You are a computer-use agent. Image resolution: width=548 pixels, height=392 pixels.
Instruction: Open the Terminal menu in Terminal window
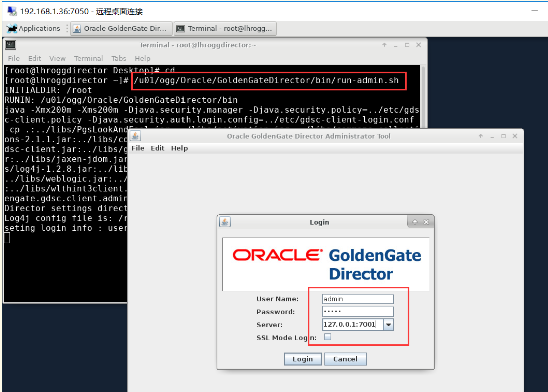(88, 58)
